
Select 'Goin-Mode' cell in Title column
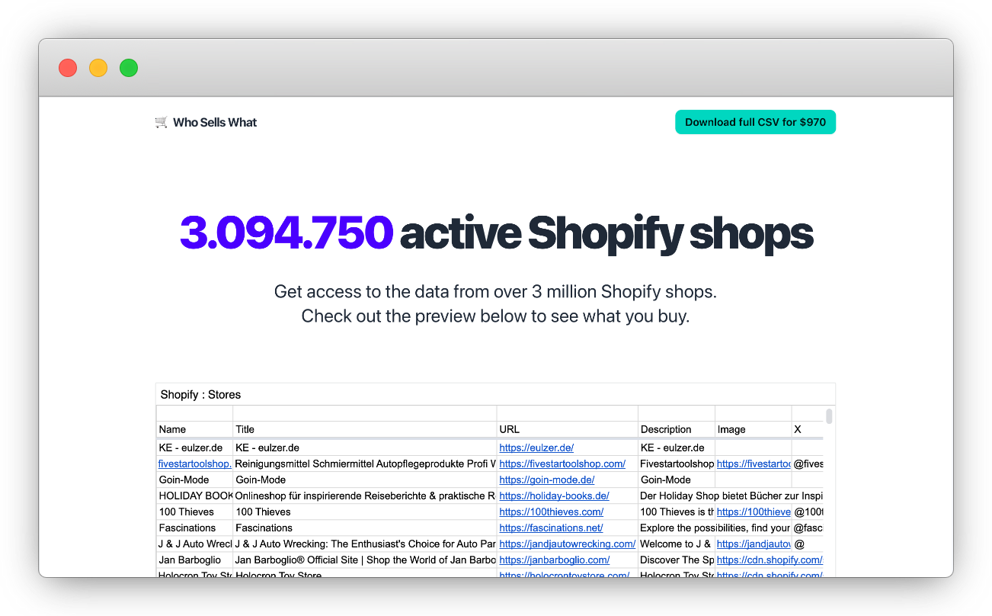pyautogui.click(x=365, y=480)
